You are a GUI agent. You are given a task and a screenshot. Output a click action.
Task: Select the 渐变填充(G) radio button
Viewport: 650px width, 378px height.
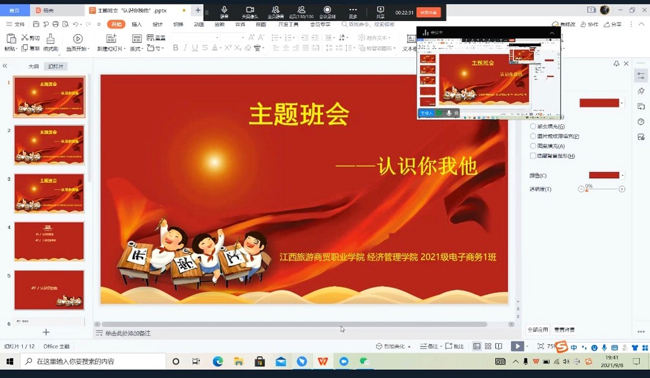click(533, 126)
